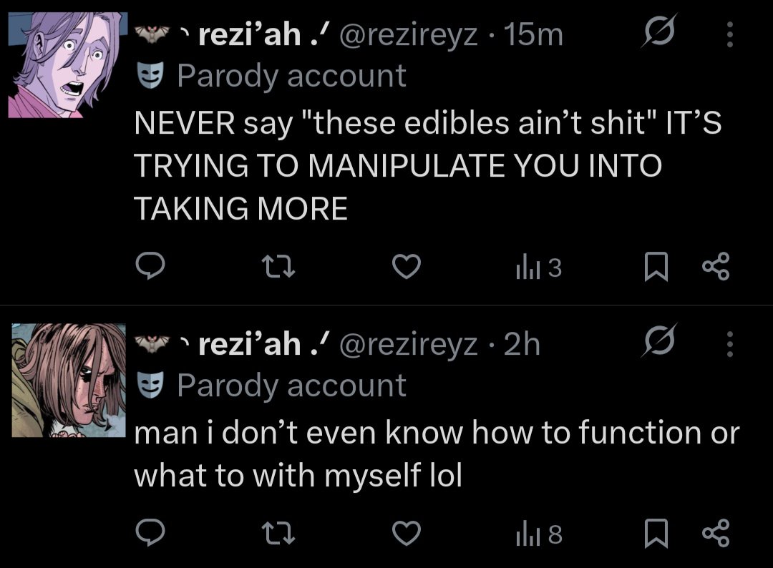Viewport: 773px width, 568px height.
Task: Open more options for the 2h tweet
Action: coord(729,344)
